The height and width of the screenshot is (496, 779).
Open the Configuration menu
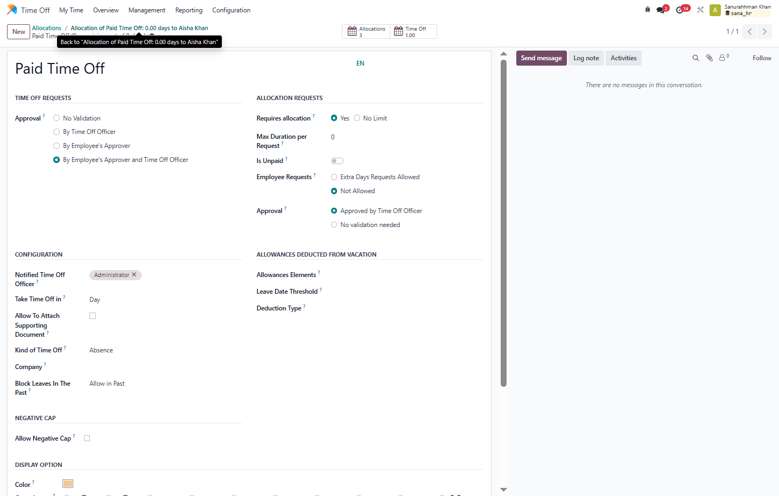pos(231,10)
